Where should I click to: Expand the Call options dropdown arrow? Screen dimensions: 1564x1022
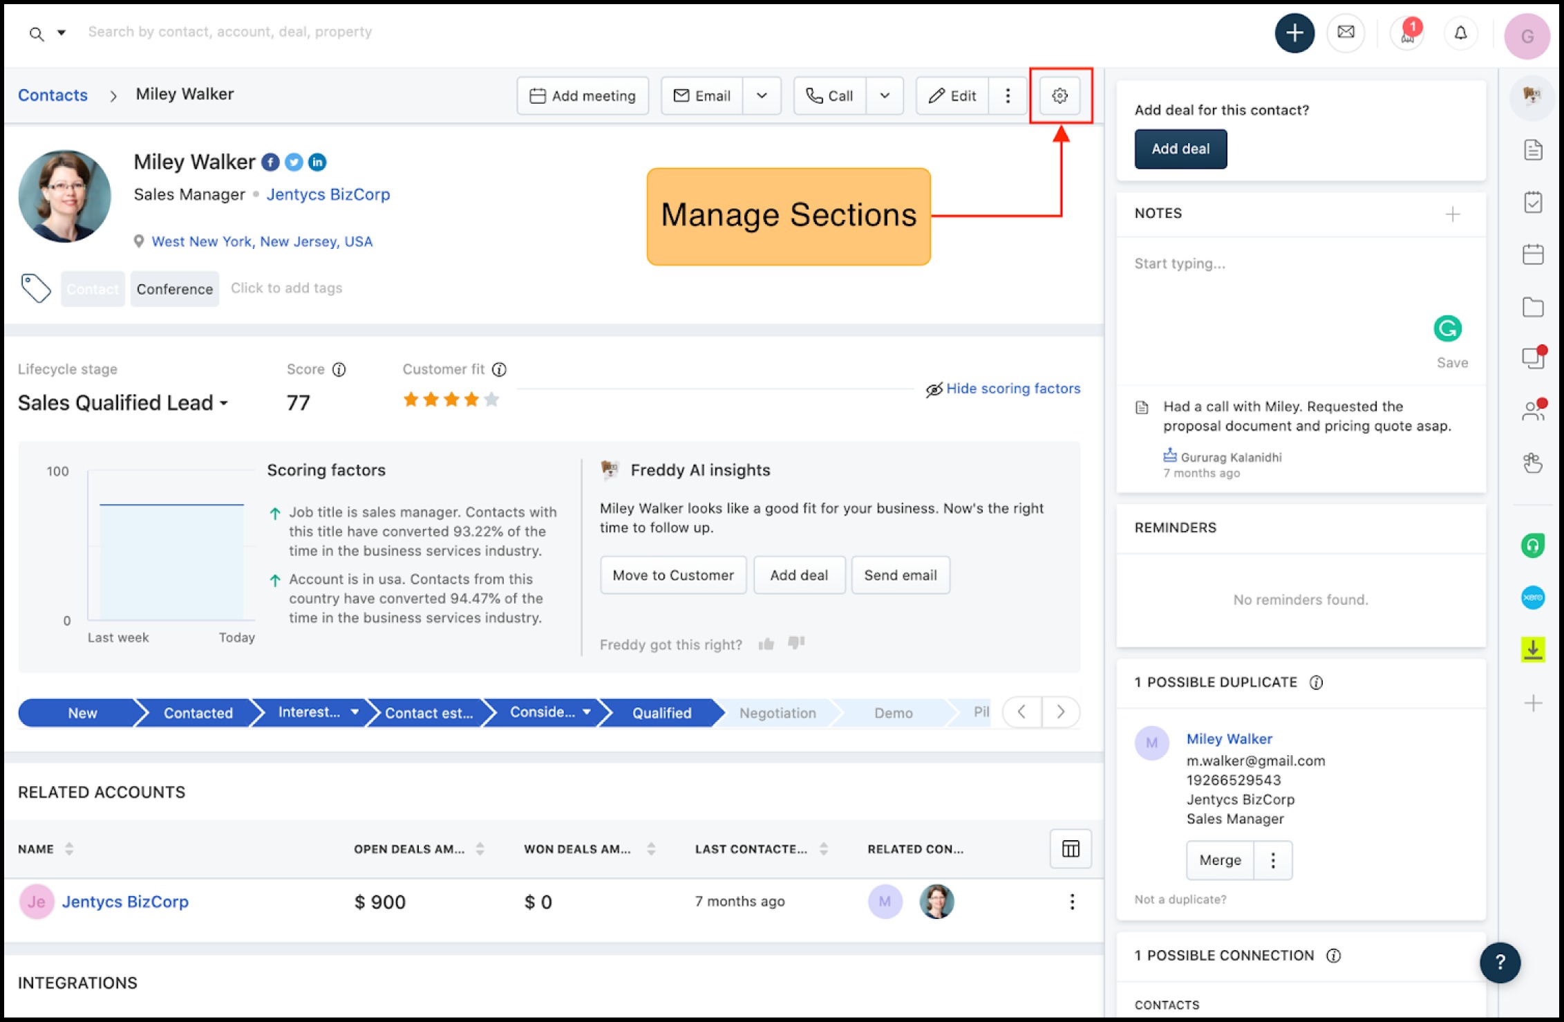(x=884, y=95)
